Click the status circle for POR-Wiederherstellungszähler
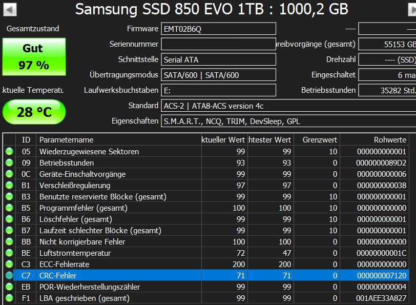 point(9,287)
